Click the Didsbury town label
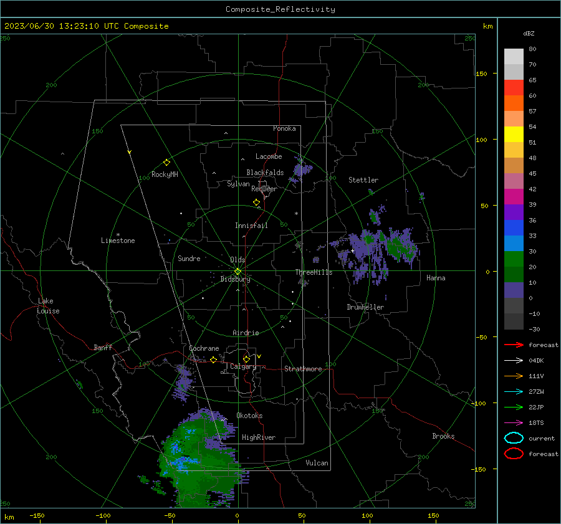 pyautogui.click(x=235, y=279)
